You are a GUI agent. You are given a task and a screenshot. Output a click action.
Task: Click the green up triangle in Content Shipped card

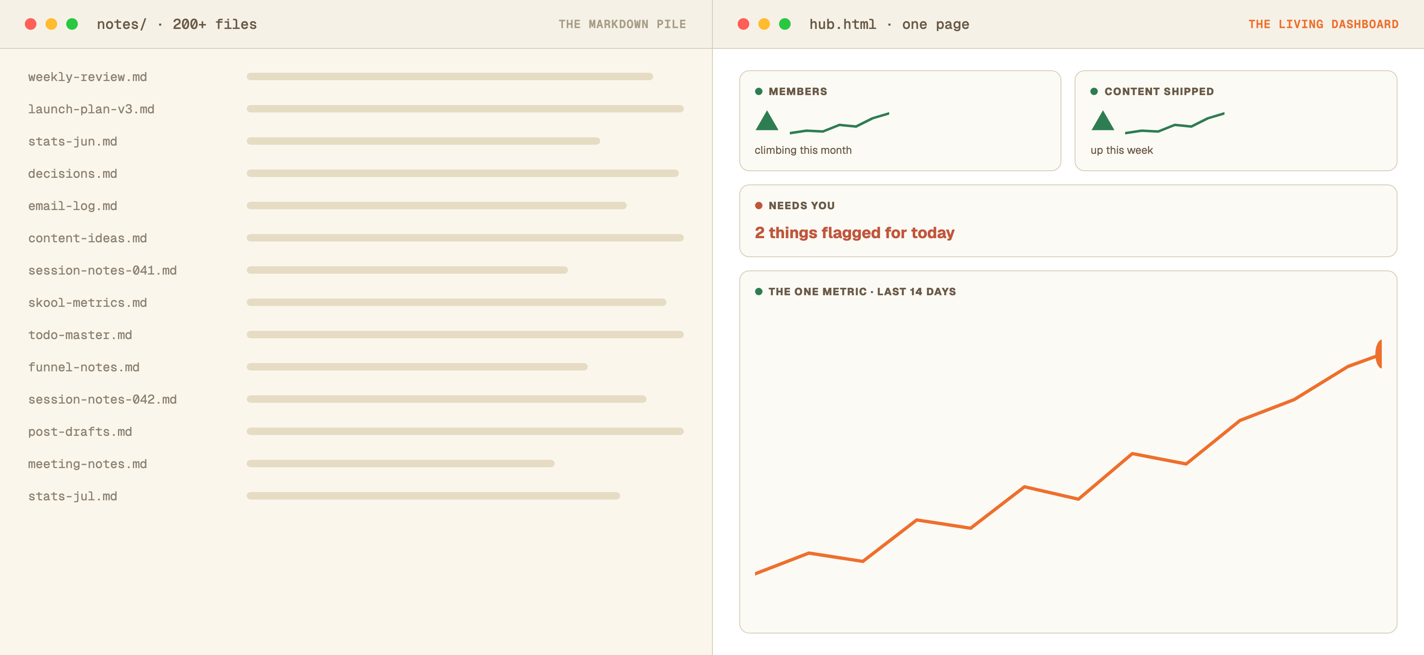(x=1103, y=120)
